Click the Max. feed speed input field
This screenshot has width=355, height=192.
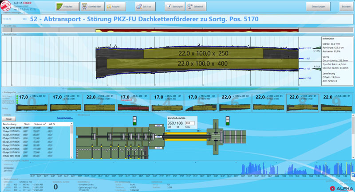click(x=190, y=123)
